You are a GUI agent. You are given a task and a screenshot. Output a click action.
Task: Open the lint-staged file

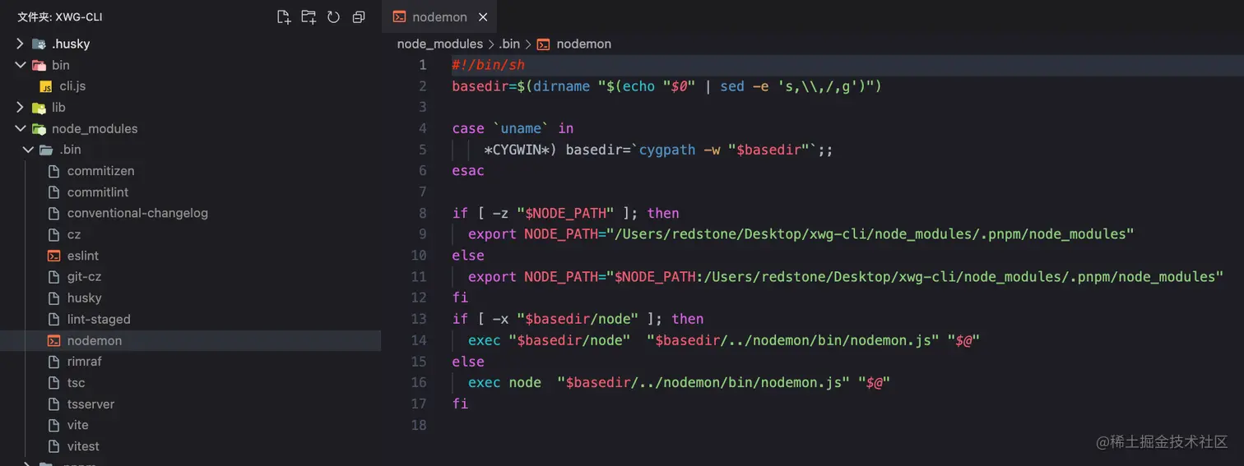pyautogui.click(x=99, y=320)
